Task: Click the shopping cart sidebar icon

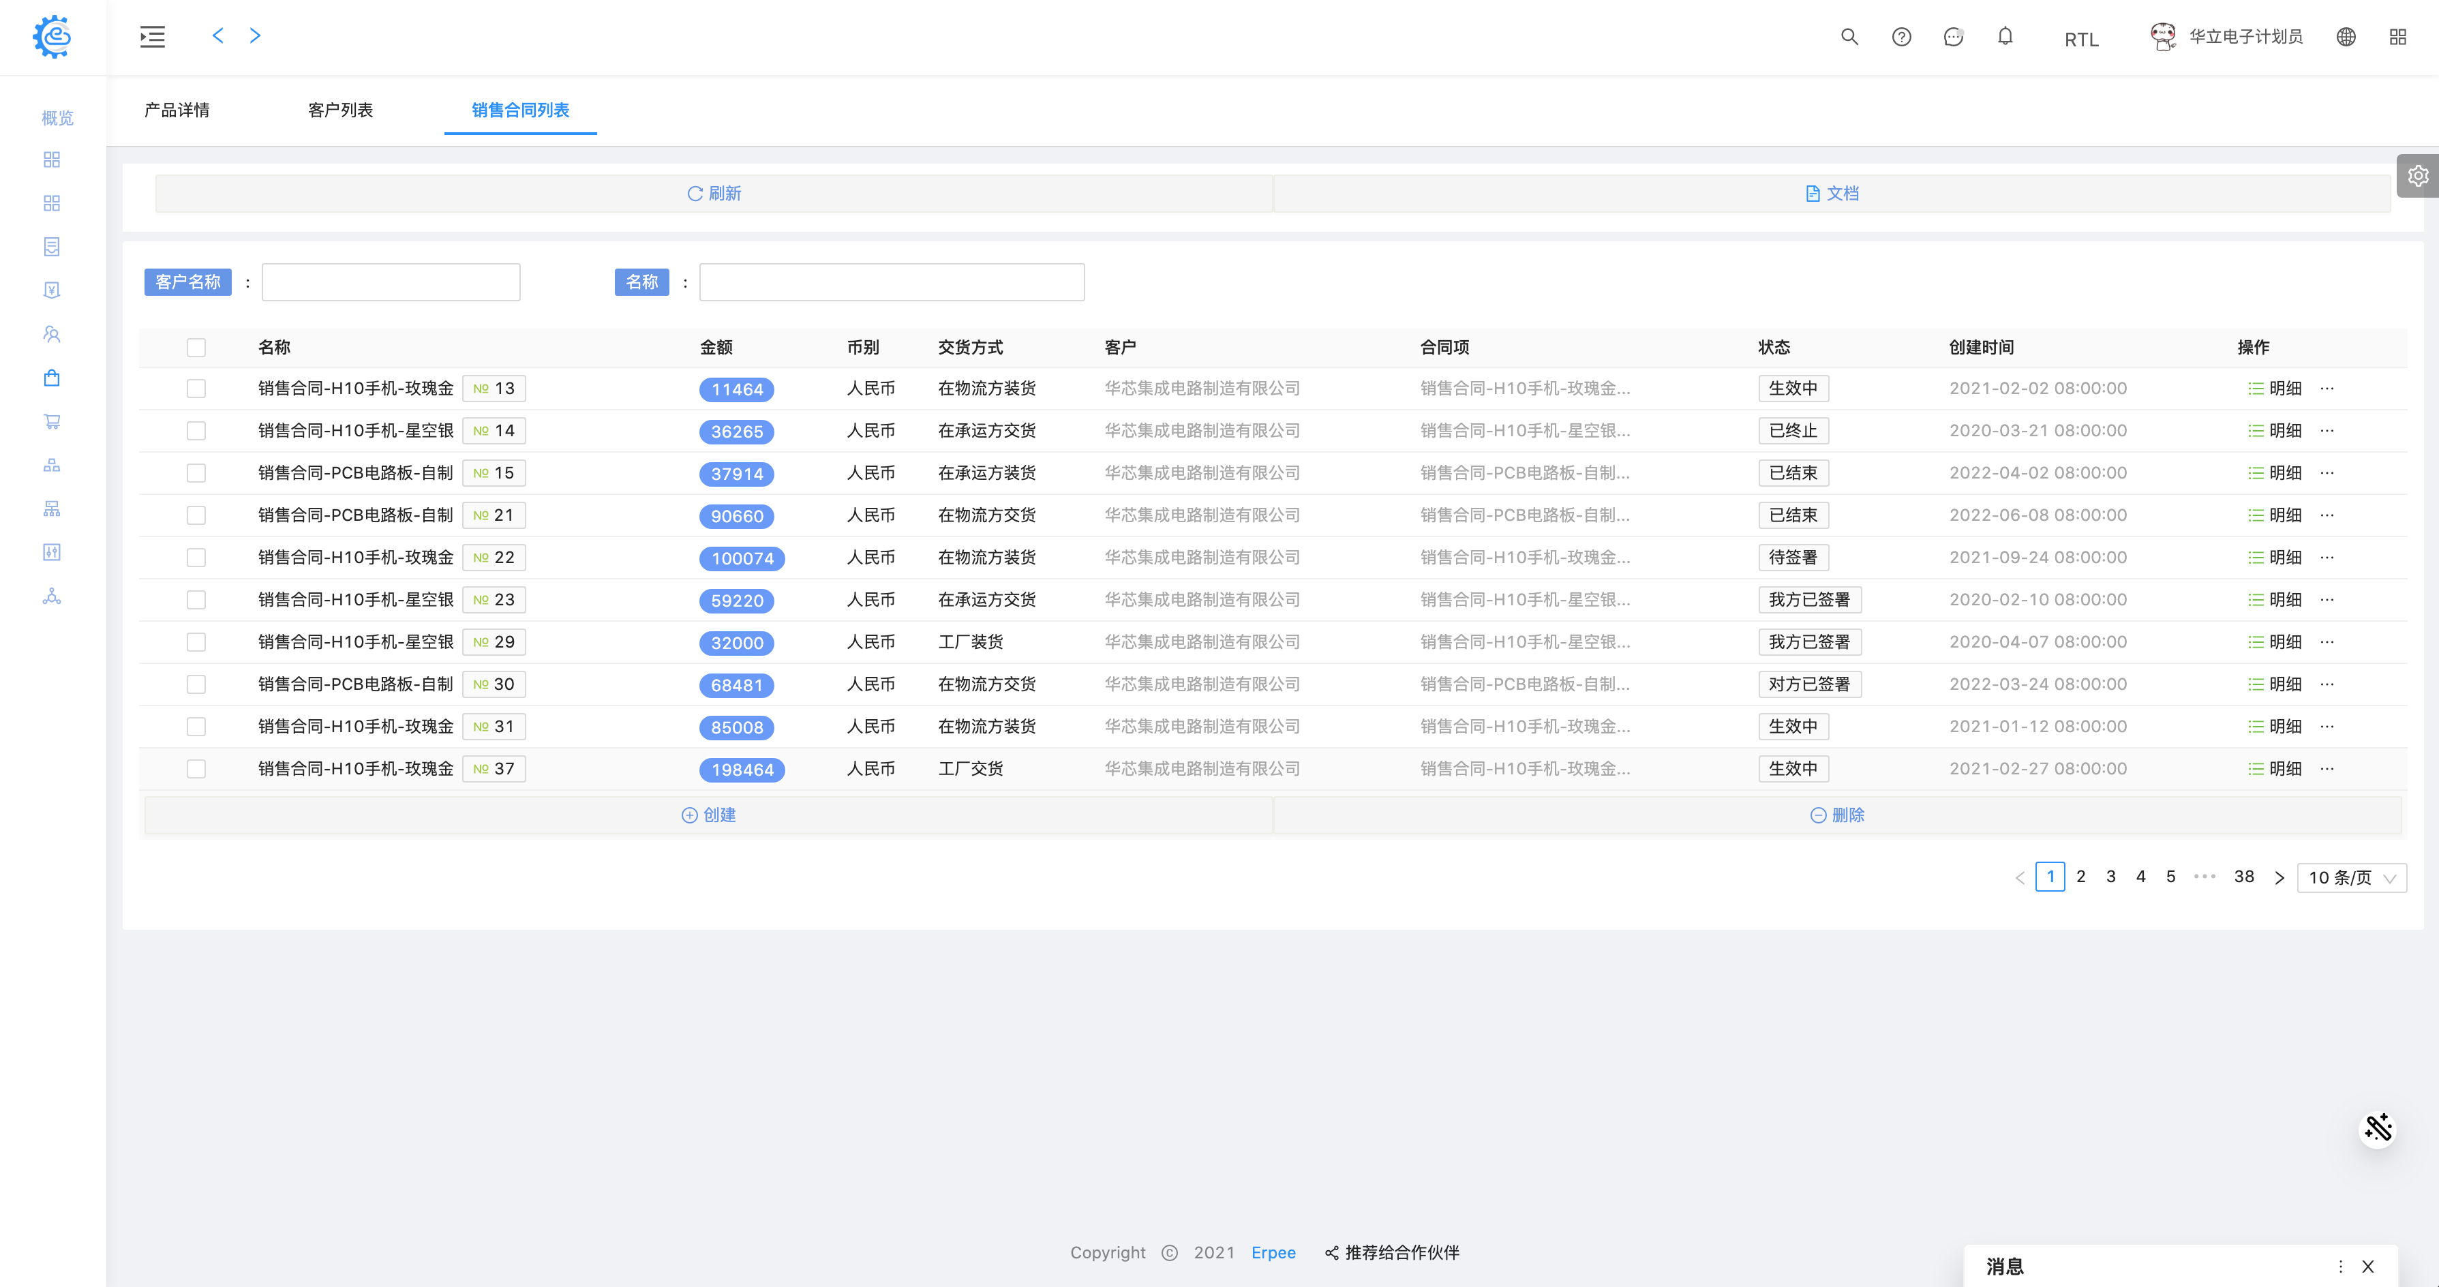Action: click(x=52, y=421)
